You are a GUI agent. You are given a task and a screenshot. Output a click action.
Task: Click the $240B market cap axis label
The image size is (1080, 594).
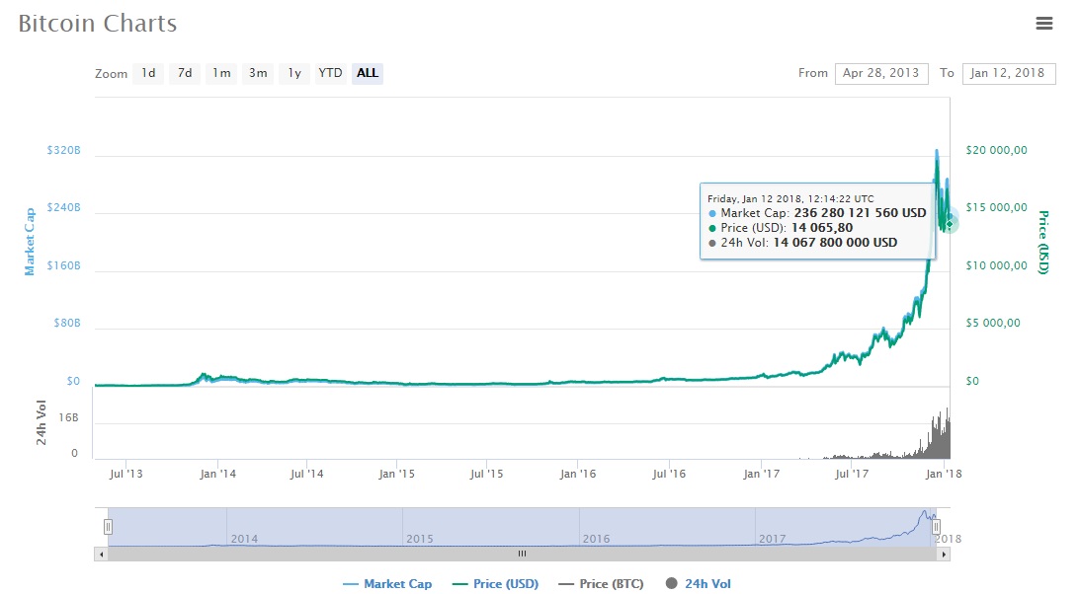pyautogui.click(x=63, y=207)
